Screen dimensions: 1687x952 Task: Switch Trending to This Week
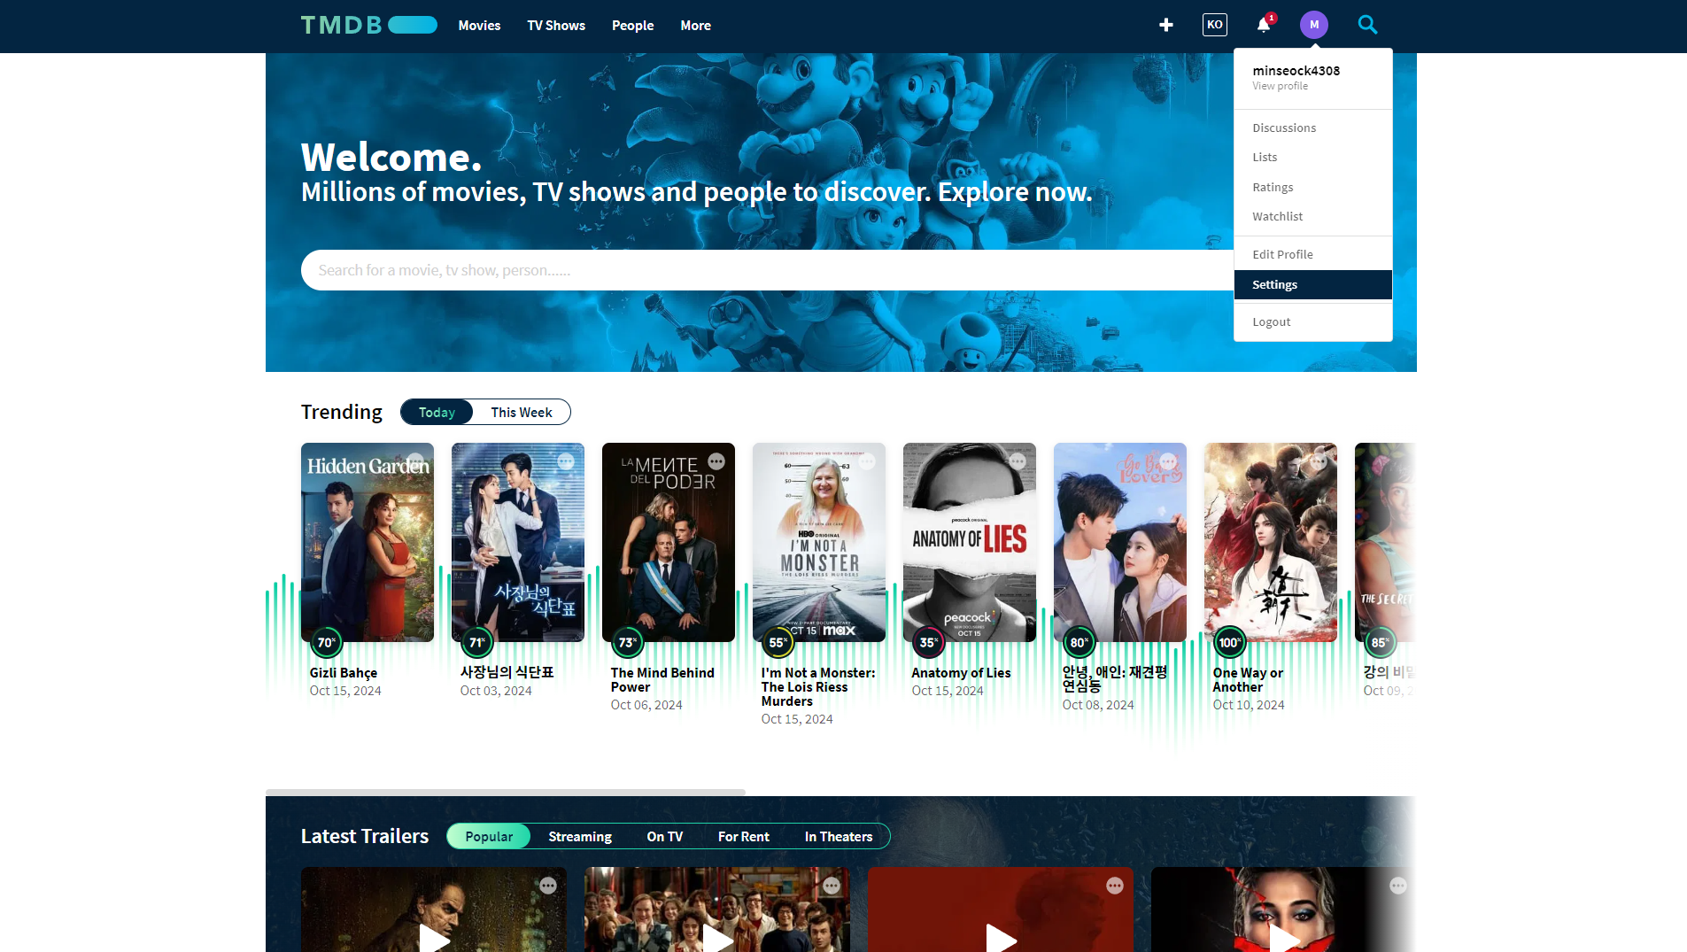[522, 412]
